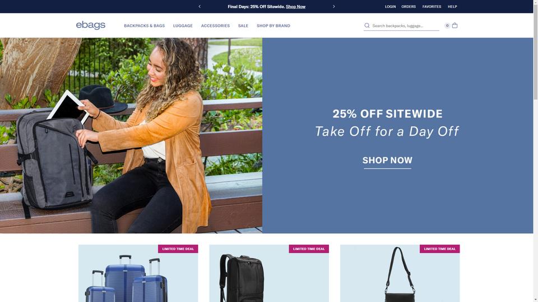Open the Orders link
Viewport: 538px width, 302px height.
(409, 7)
